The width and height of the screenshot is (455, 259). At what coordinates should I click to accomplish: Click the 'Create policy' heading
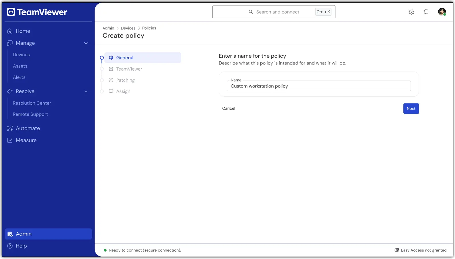pyautogui.click(x=123, y=36)
